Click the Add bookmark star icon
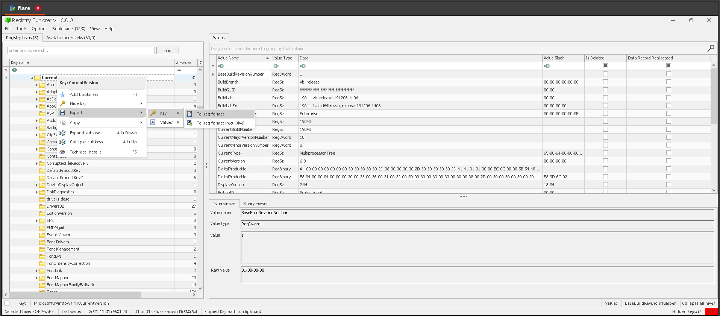Viewport: 720px width, 316px height. click(63, 94)
